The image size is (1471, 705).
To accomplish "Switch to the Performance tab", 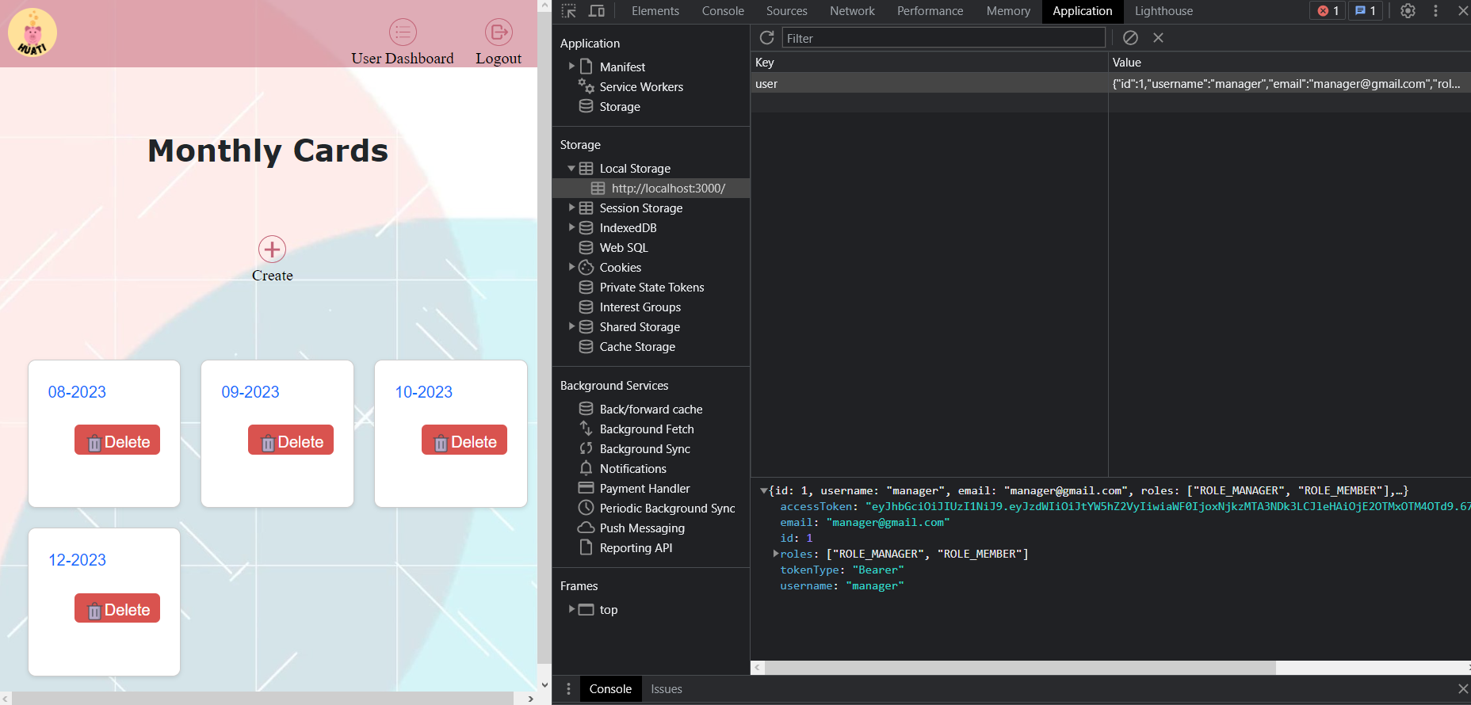I will 930,11.
